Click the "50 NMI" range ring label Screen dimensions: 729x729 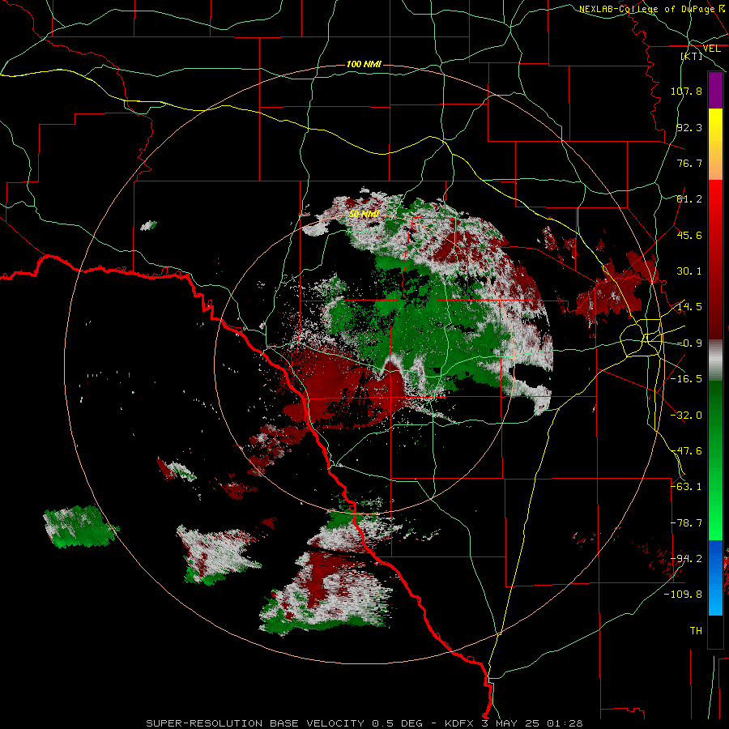(364, 214)
